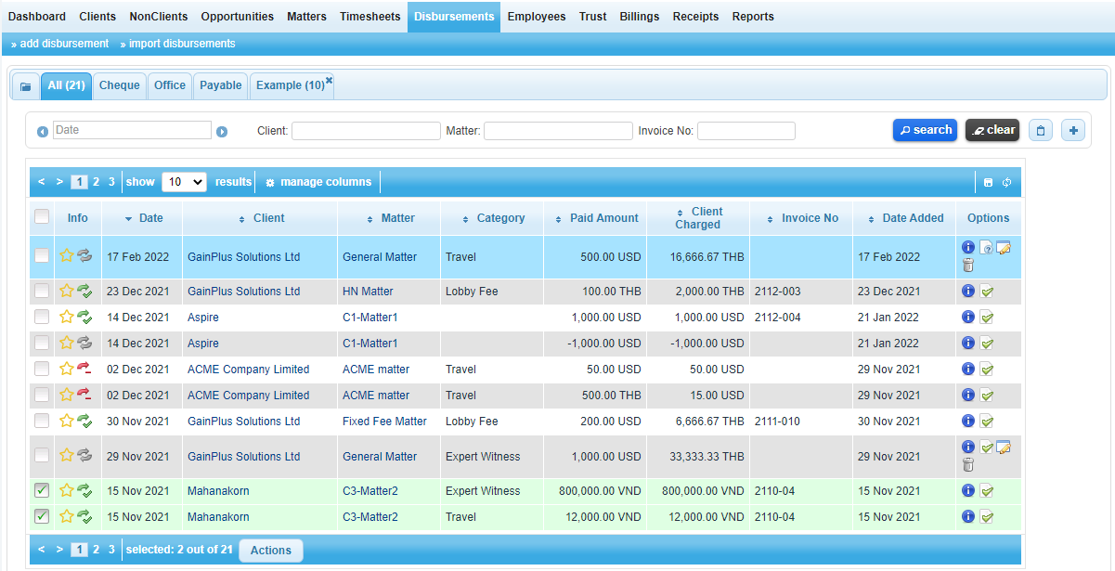Switch to the Payable tab
The image size is (1115, 571).
[x=221, y=85]
